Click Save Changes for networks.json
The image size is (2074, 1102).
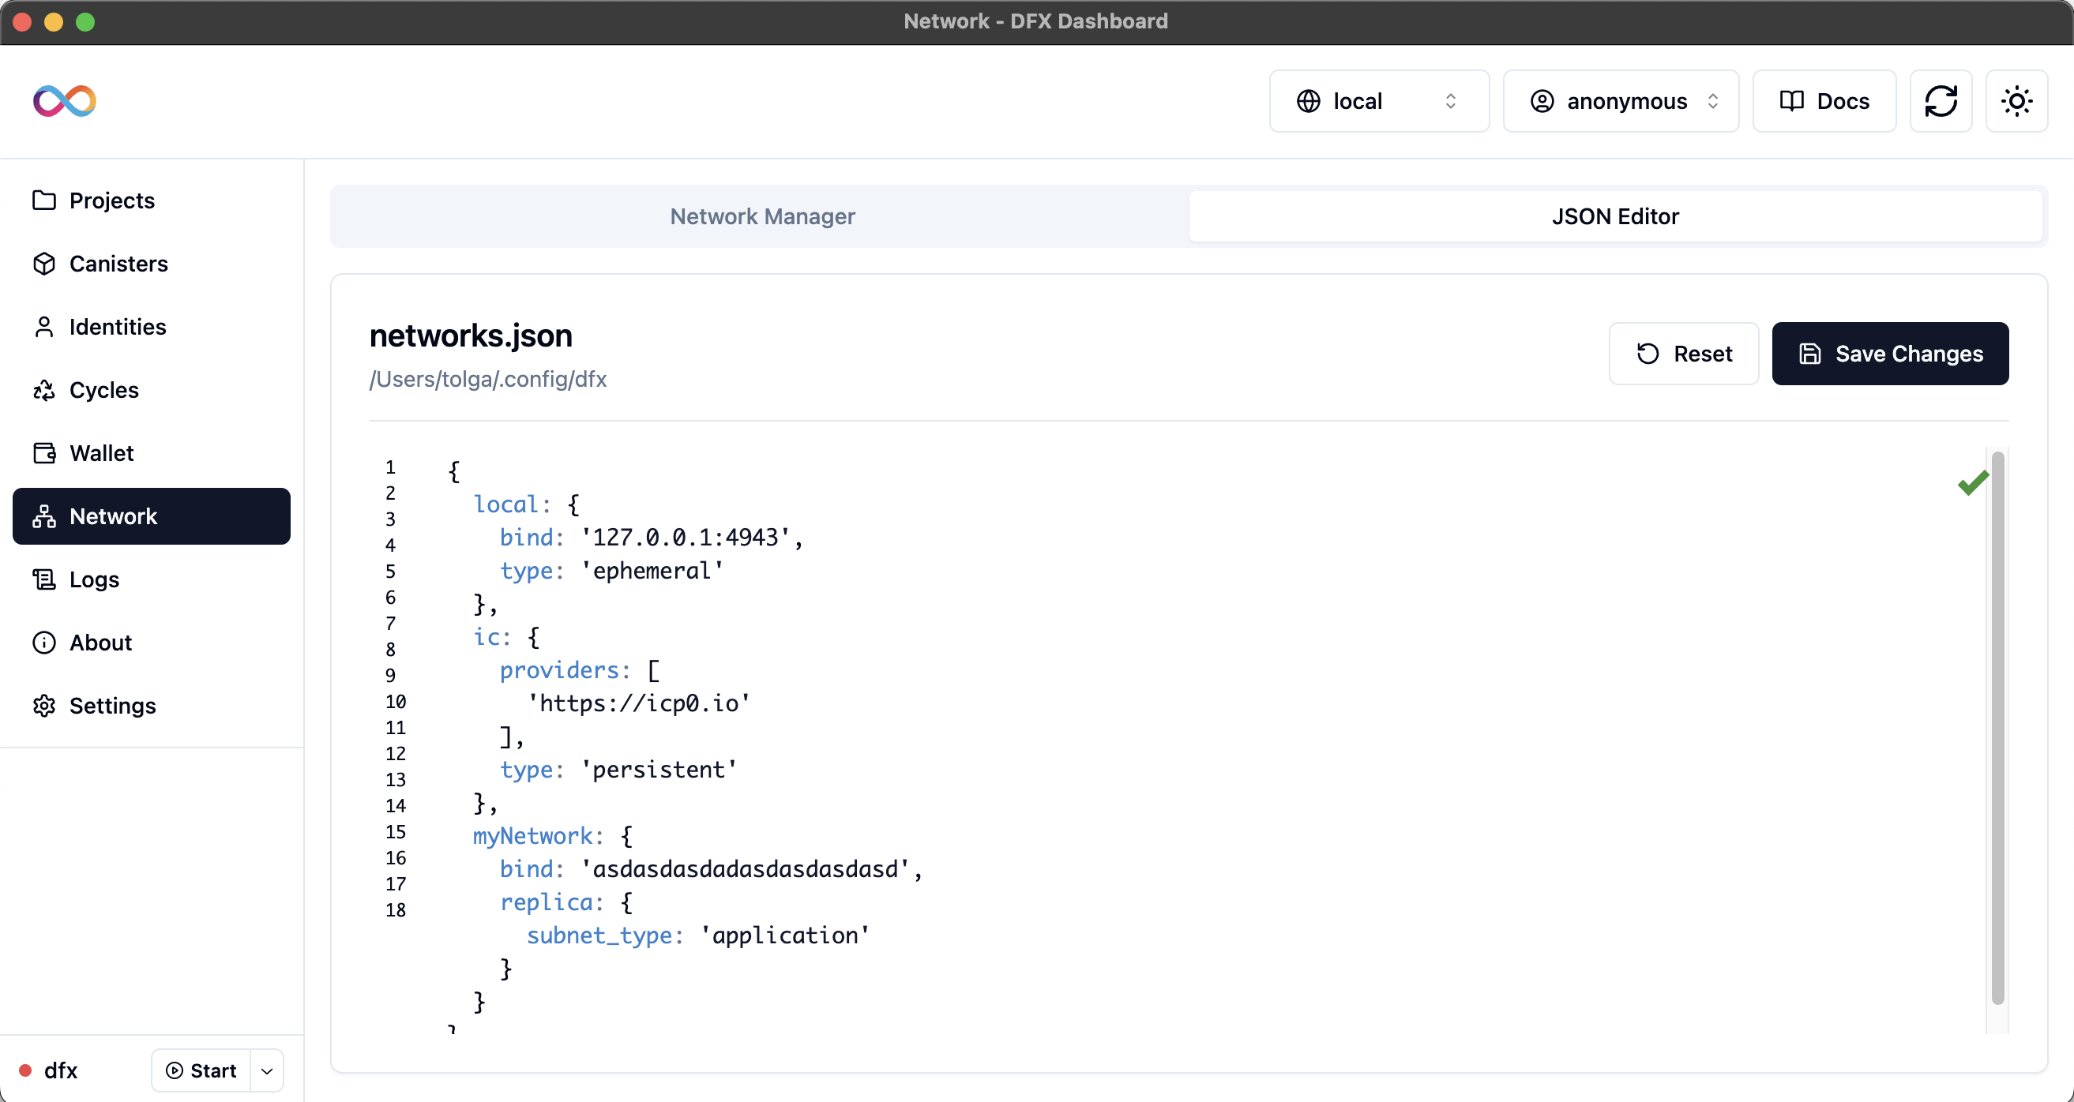coord(1891,354)
